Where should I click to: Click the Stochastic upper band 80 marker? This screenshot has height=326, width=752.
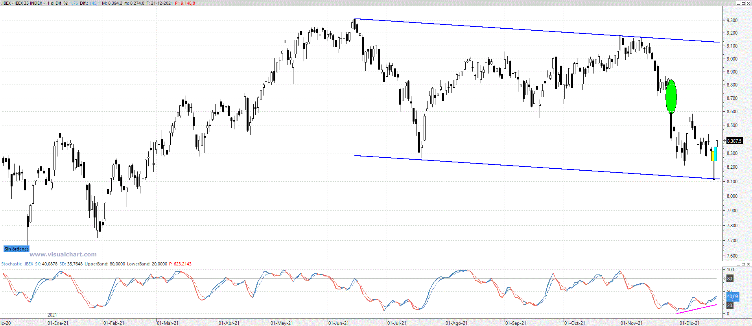730,278
